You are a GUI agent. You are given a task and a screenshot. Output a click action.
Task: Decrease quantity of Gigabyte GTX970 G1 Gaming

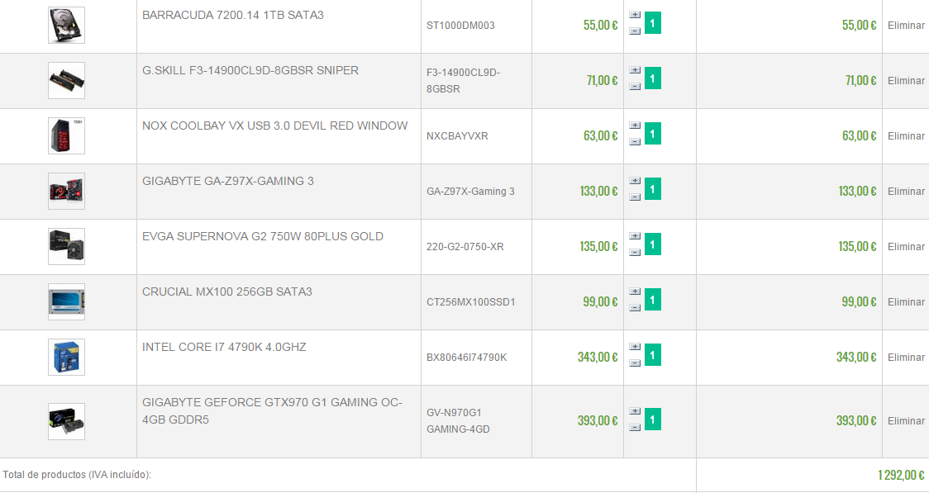pyautogui.click(x=635, y=428)
